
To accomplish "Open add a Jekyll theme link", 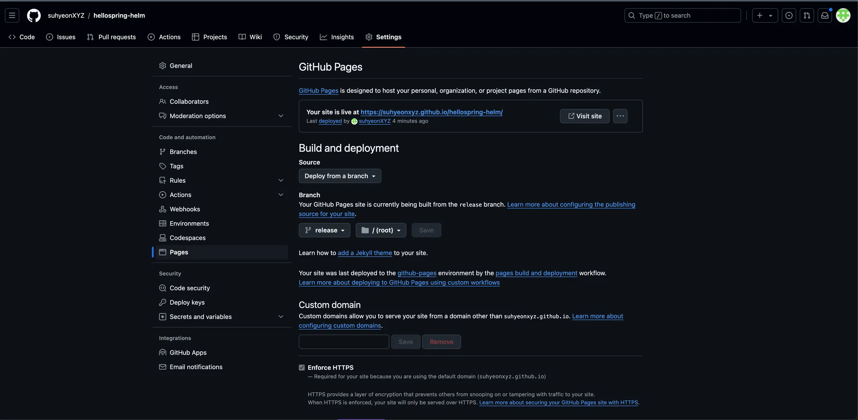I will (x=365, y=253).
